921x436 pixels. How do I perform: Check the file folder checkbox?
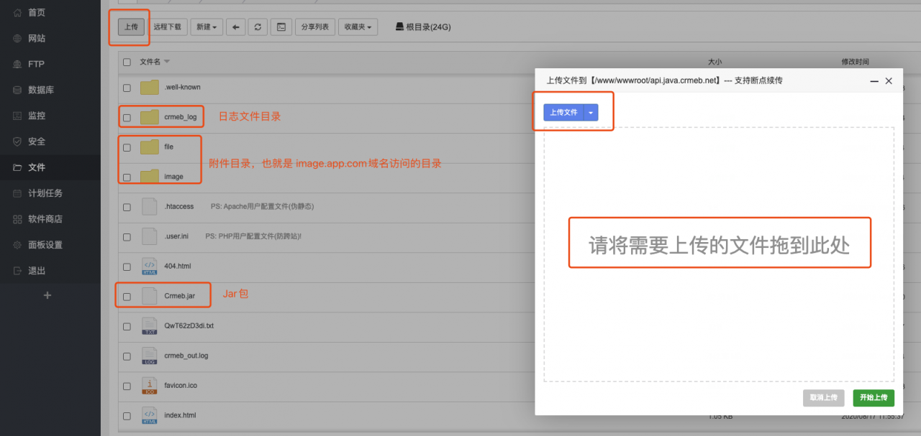point(127,147)
